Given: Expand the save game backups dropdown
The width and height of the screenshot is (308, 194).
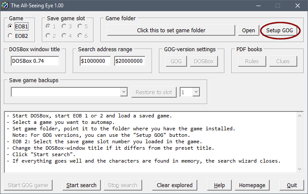Looking at the screenshot, I should (124, 92).
